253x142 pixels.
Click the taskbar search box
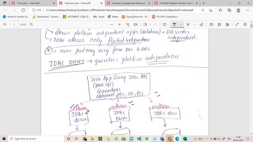point(36,138)
